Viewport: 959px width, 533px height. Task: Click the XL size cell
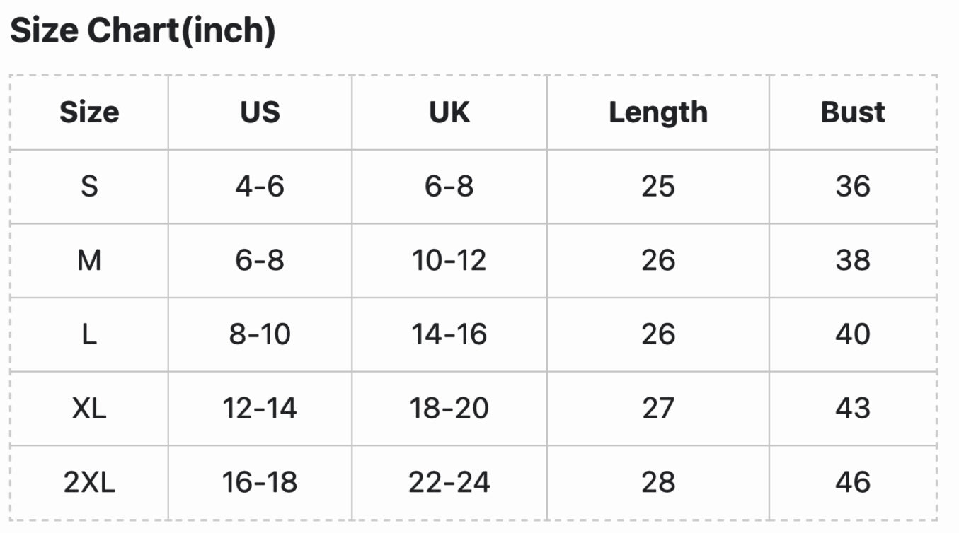pos(89,409)
